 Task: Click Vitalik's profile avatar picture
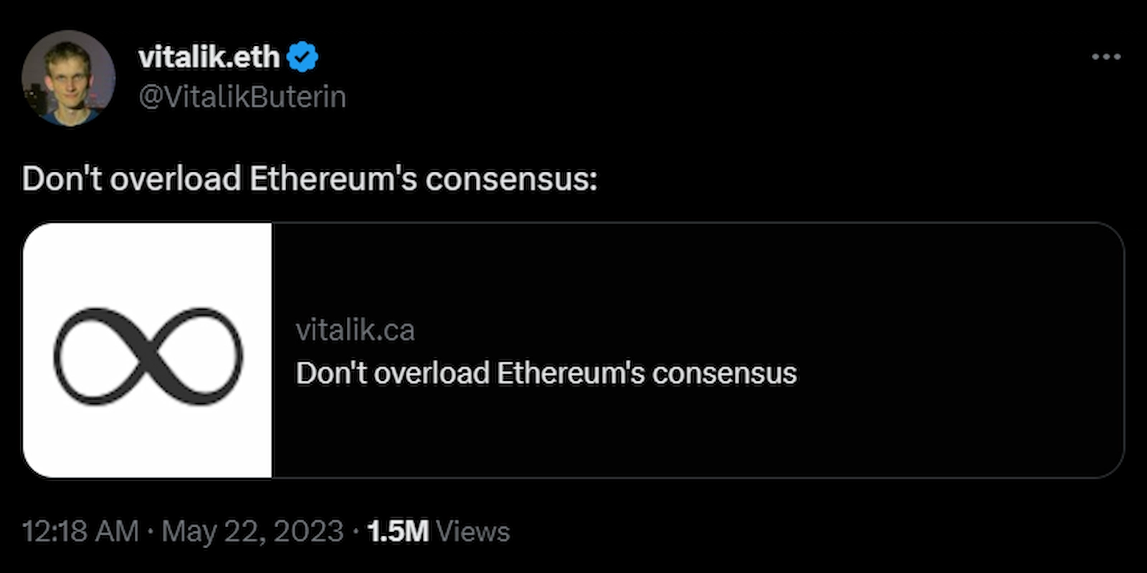[70, 75]
